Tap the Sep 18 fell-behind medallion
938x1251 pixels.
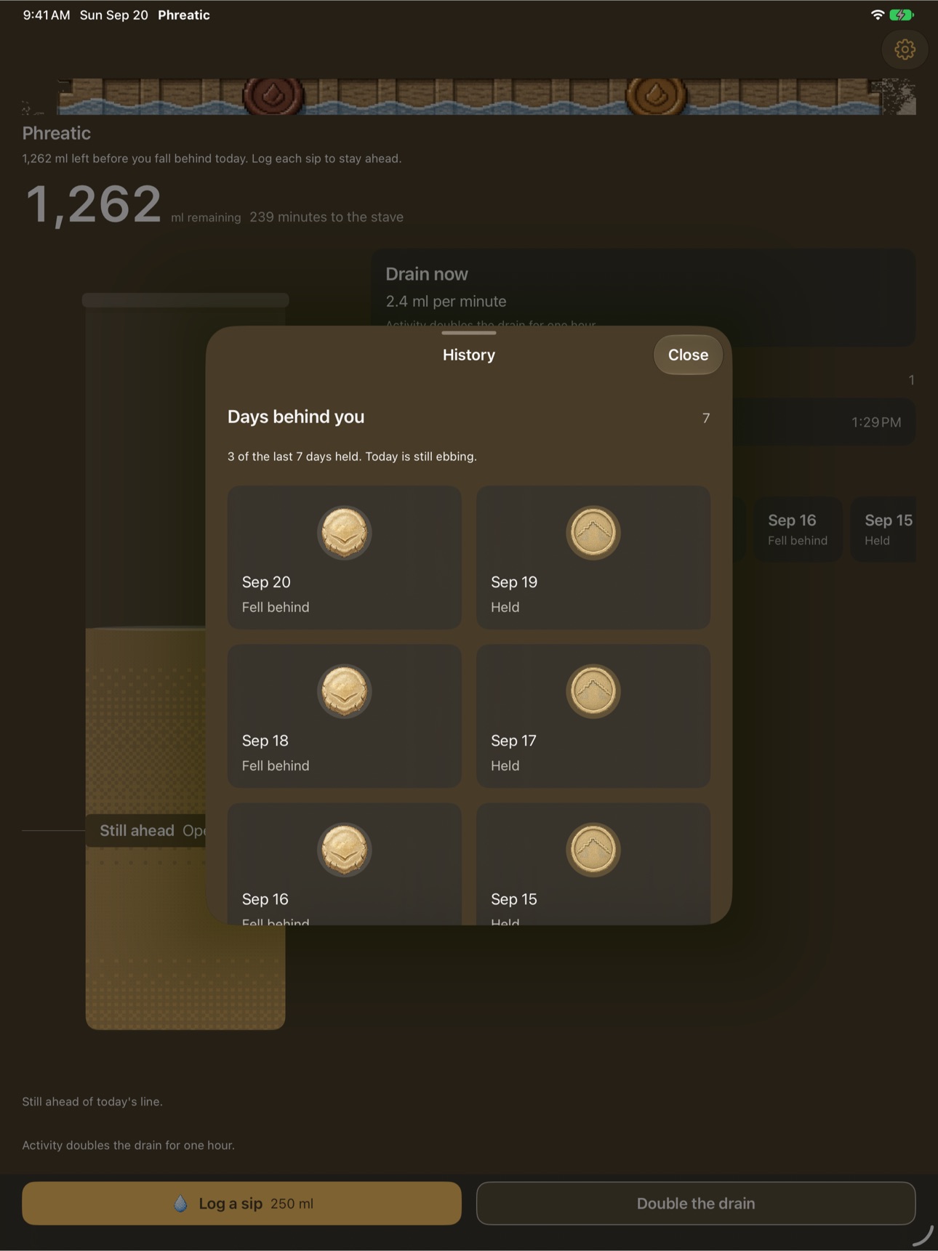(345, 691)
